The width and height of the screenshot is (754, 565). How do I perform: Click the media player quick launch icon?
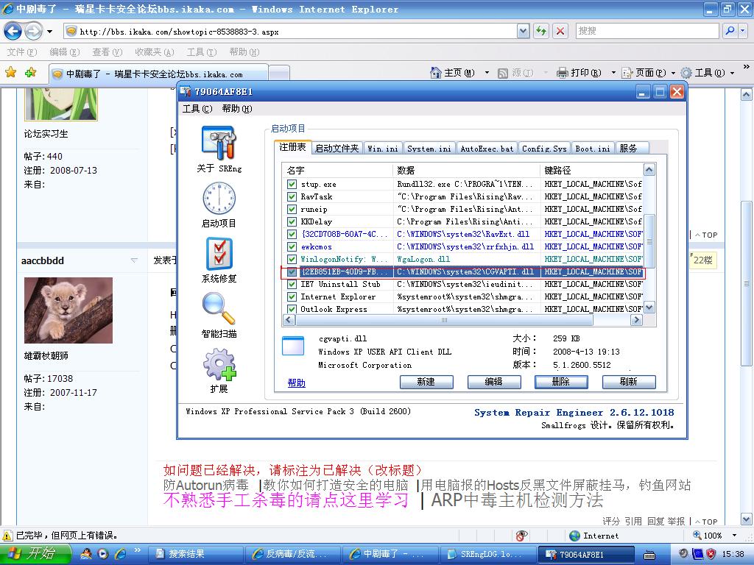[103, 554]
